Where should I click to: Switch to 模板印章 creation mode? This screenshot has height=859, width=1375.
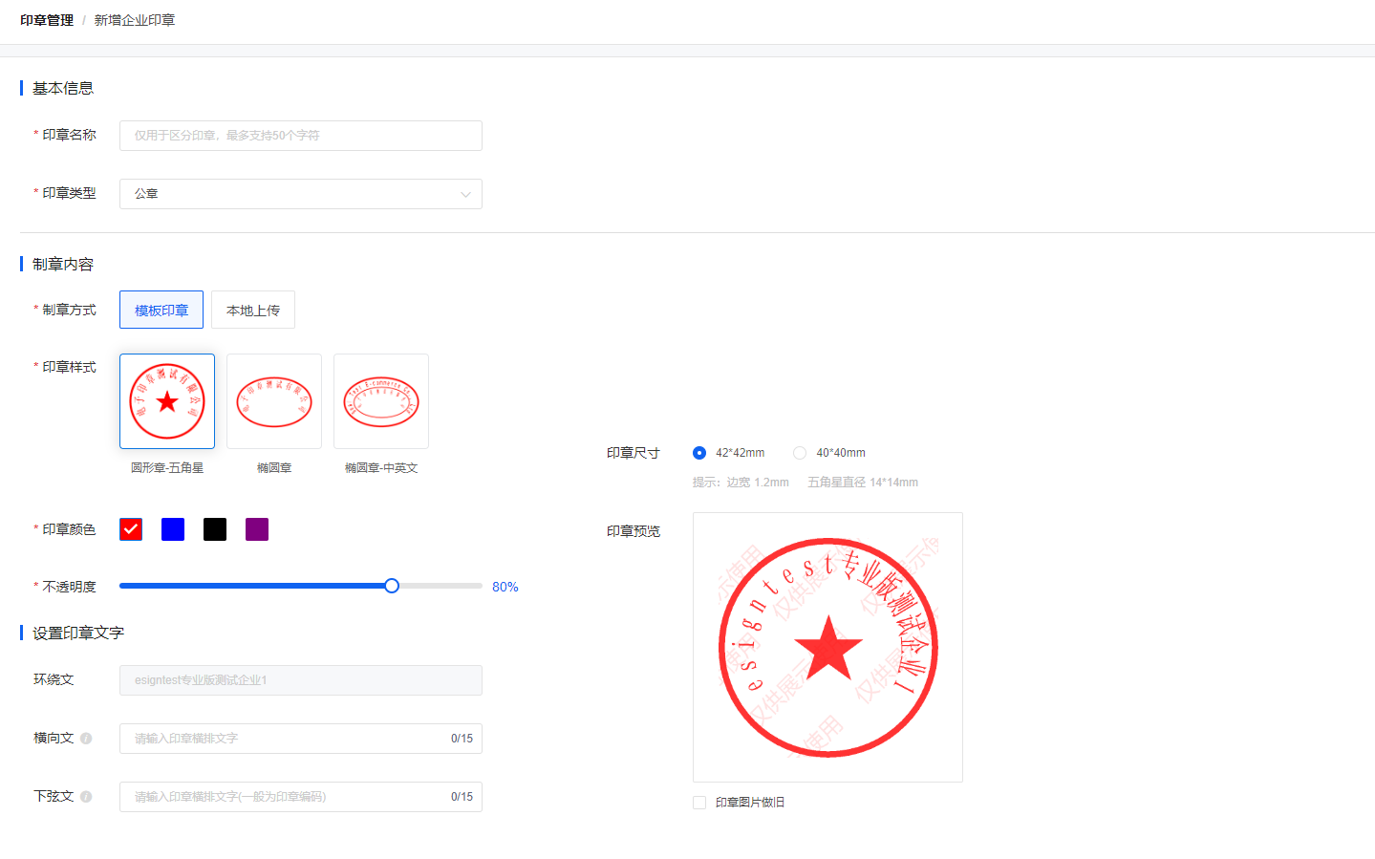[x=161, y=310]
